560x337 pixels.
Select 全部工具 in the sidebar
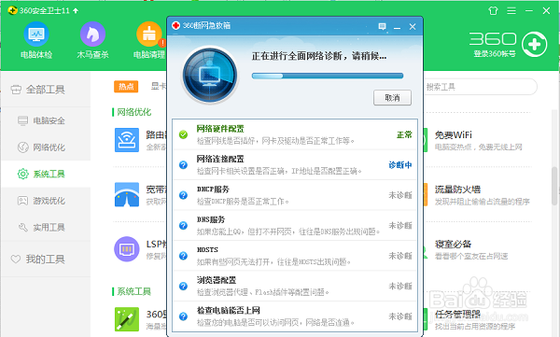(x=46, y=90)
